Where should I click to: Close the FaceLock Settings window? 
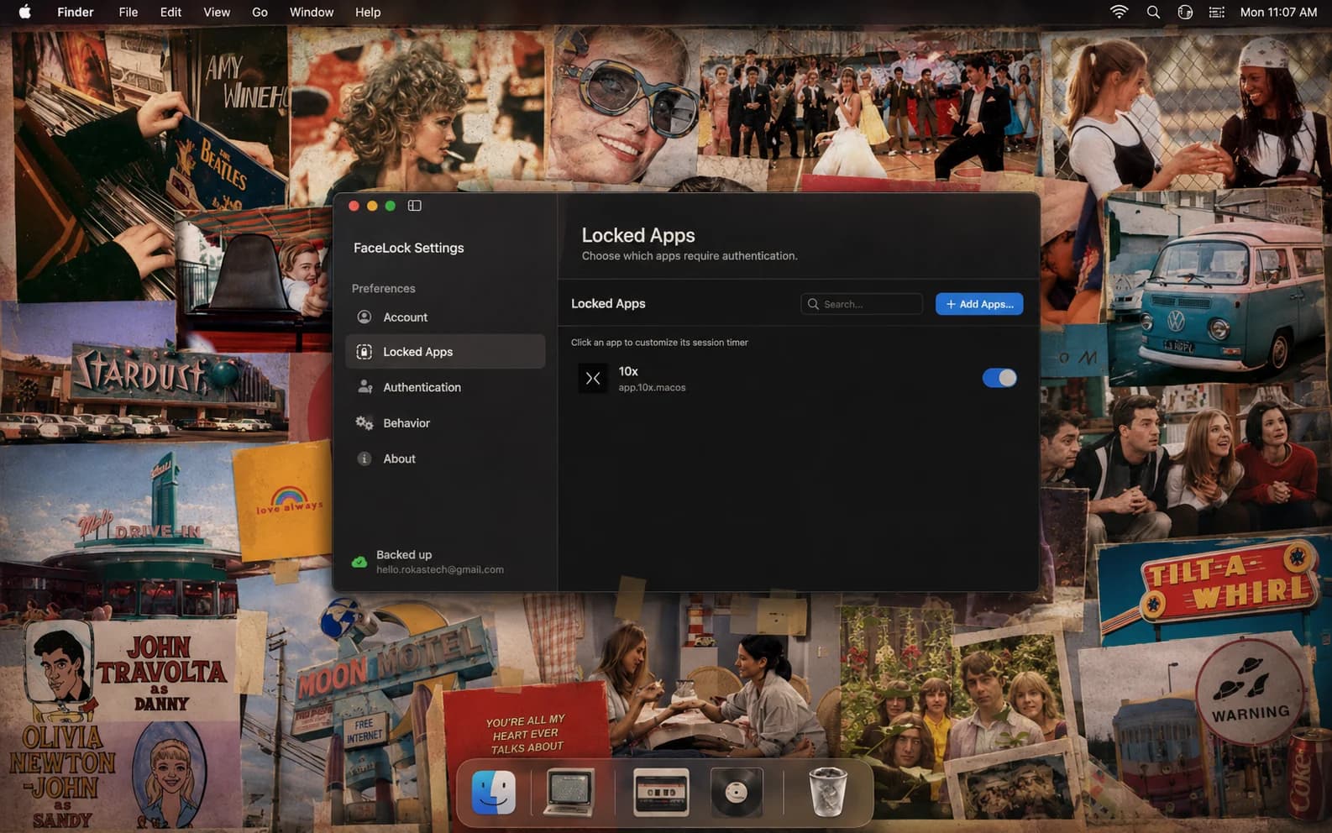(x=354, y=206)
